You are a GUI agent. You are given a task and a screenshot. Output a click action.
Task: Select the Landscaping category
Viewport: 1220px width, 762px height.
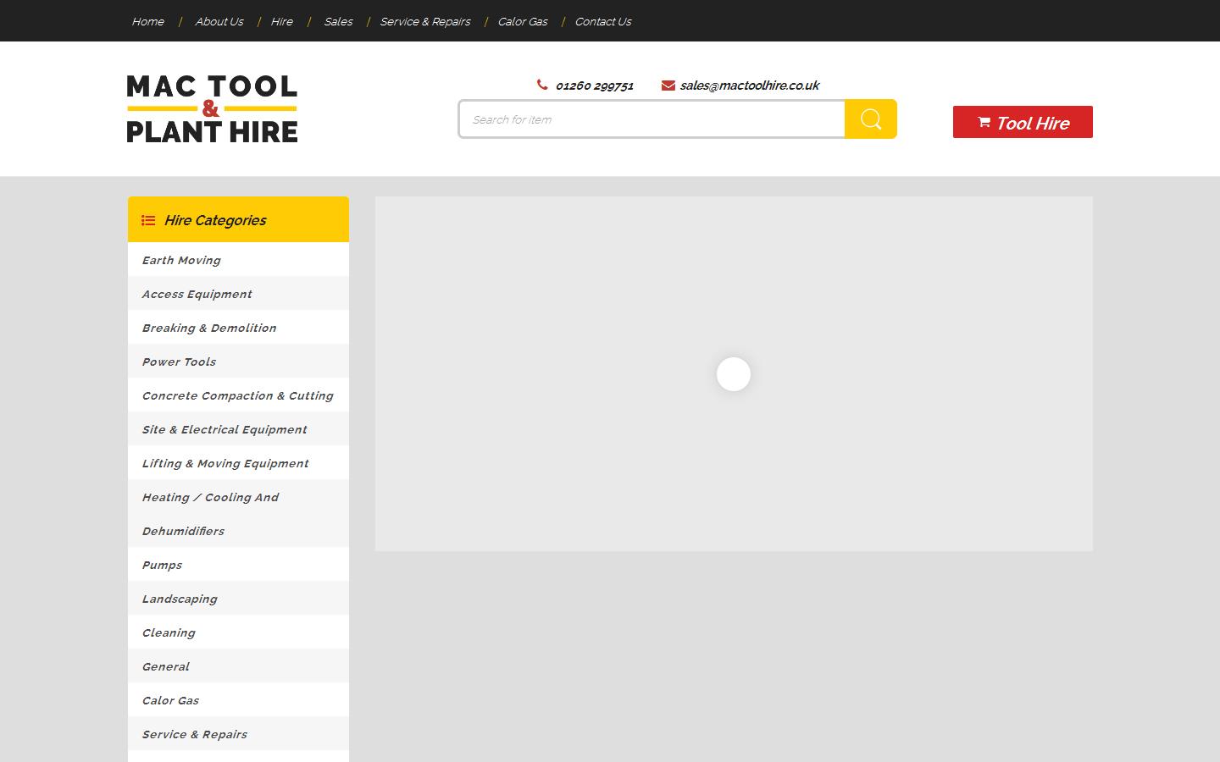pyautogui.click(x=180, y=599)
